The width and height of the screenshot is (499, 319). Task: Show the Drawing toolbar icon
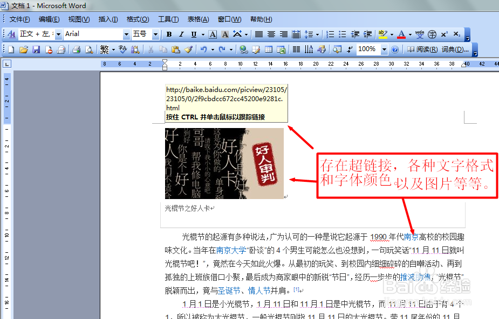pyautogui.click(x=322, y=49)
